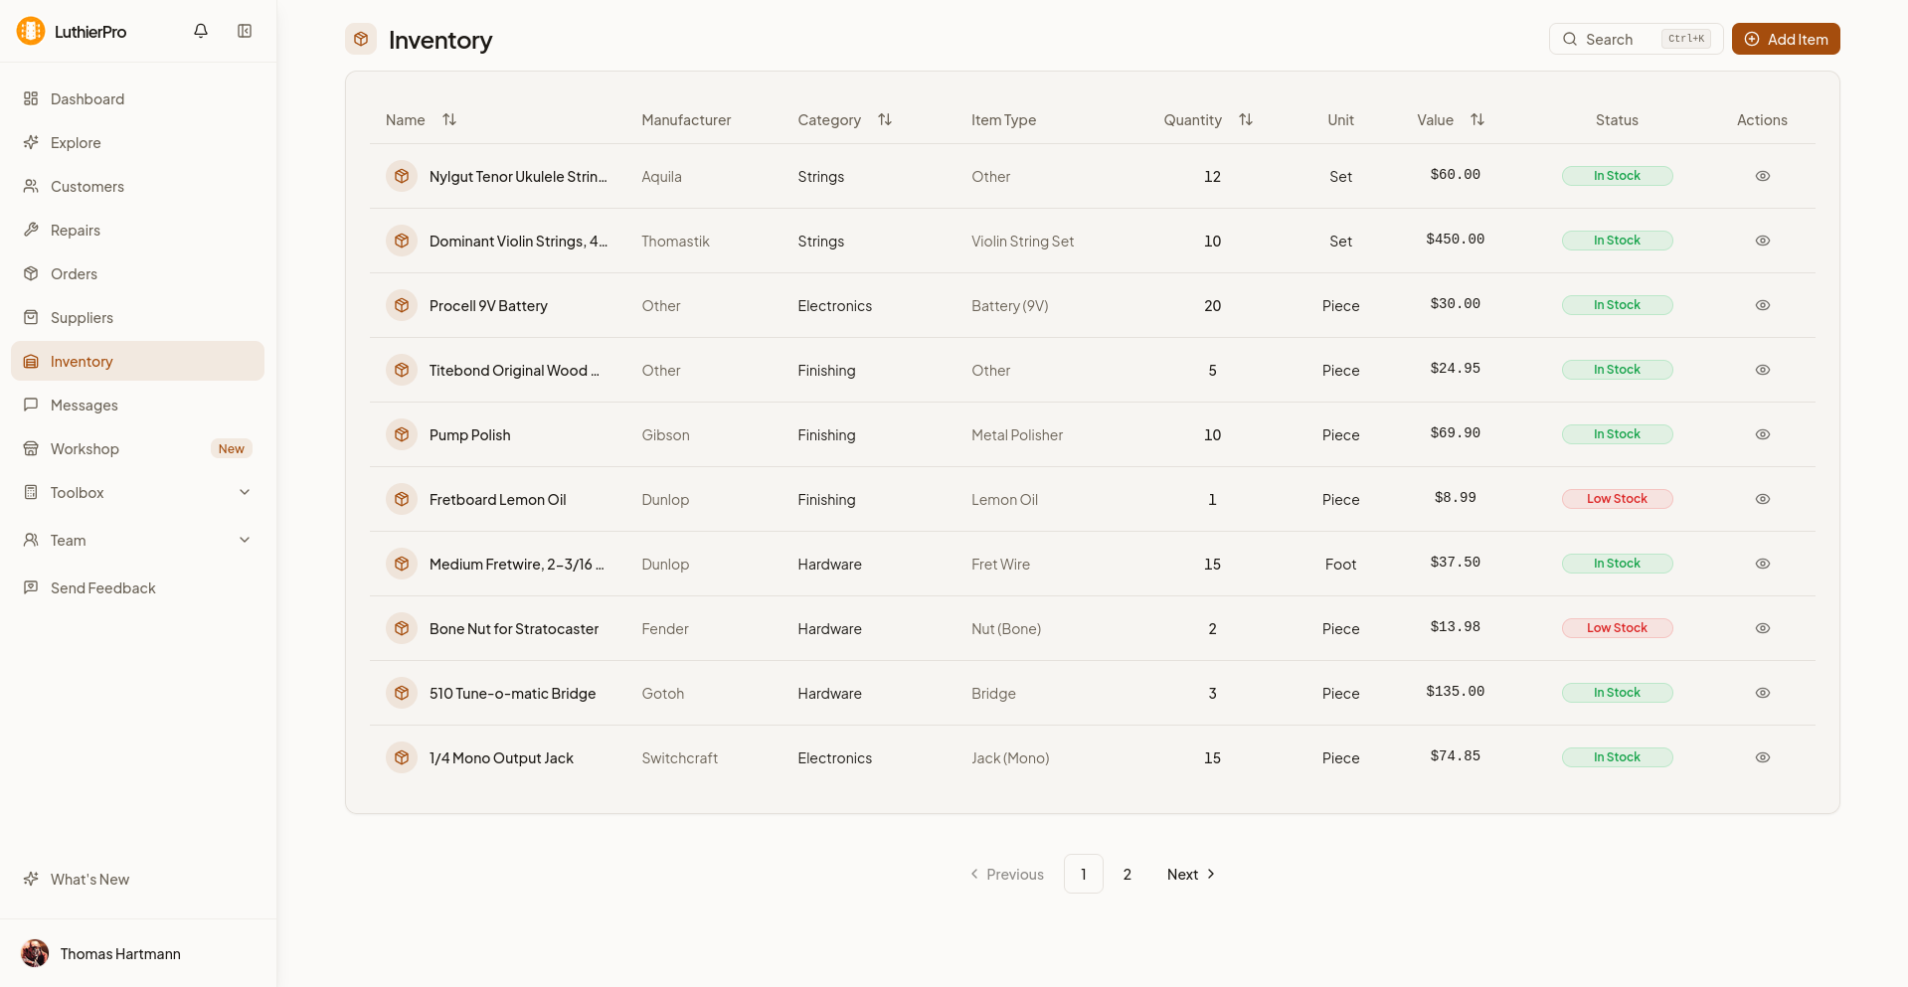Click Thomas Hartmann's avatar picture
Screen dimensions: 1908x987
(x=35, y=953)
